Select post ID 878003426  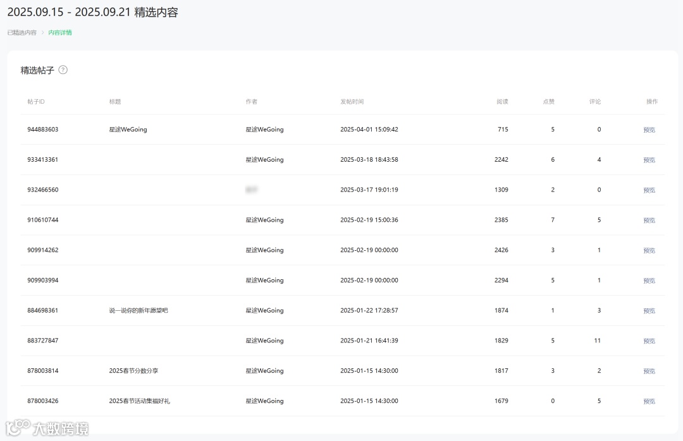(43, 401)
